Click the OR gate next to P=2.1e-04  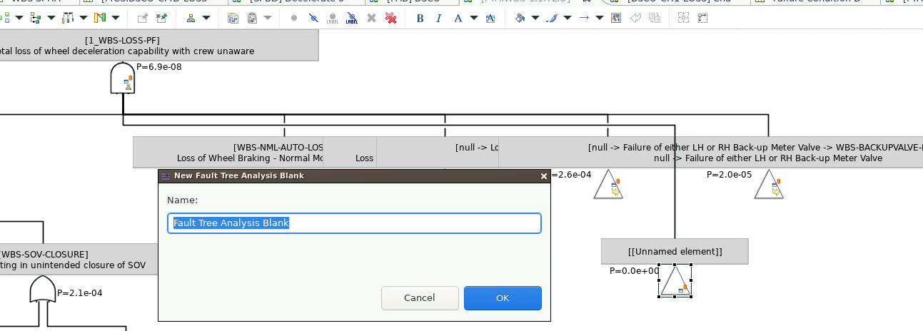click(x=43, y=289)
